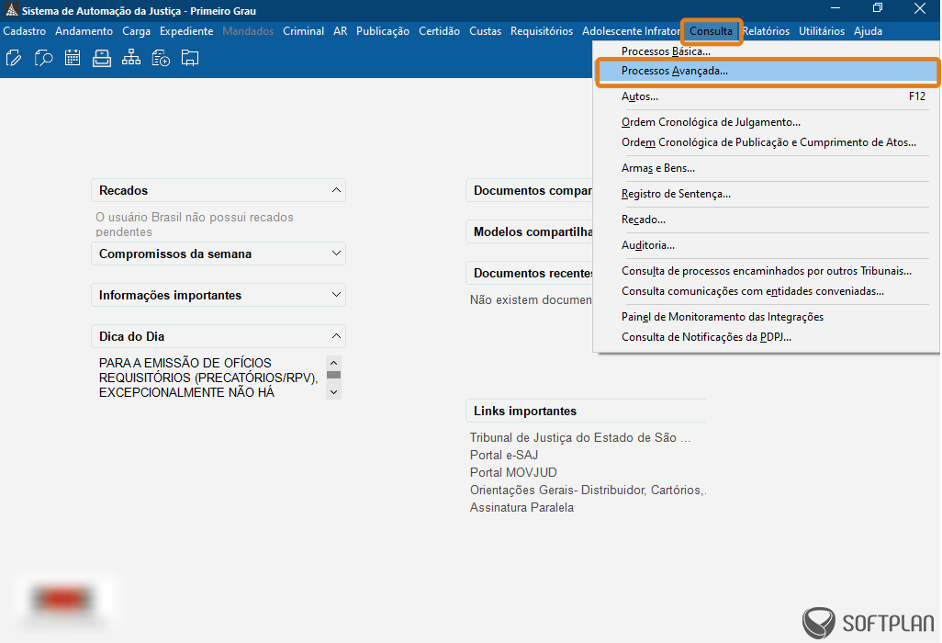Click the document search magnifier toolbar icon
The image size is (942, 643).
(x=43, y=58)
